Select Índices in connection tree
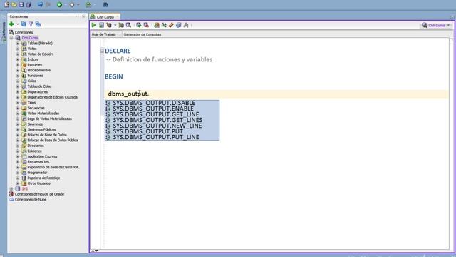This screenshot has height=257, width=456. 33,59
